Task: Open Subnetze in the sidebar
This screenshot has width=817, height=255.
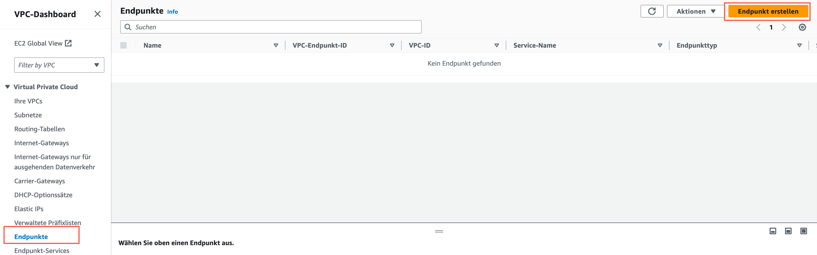Action: click(28, 115)
